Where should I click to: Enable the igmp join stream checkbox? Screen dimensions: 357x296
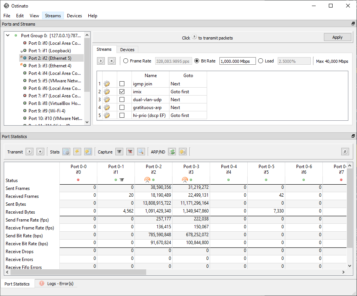(x=122, y=84)
